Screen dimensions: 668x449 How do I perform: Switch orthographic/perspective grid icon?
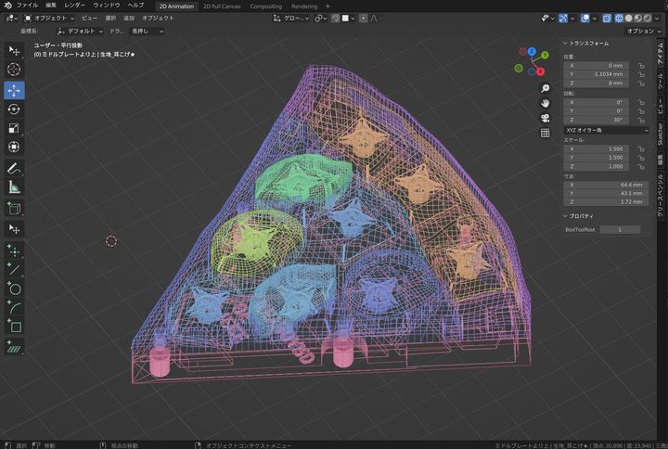click(546, 133)
